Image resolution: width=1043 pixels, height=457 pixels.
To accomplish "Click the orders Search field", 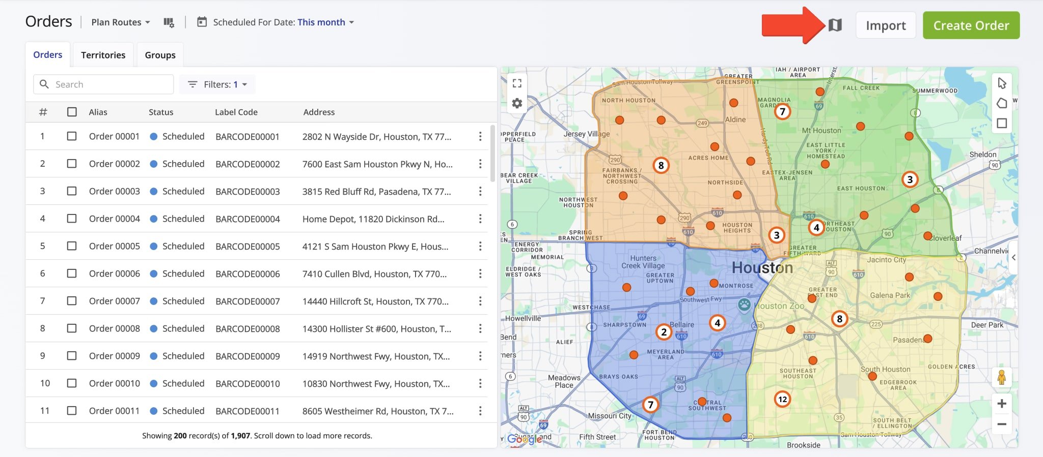I will click(103, 84).
